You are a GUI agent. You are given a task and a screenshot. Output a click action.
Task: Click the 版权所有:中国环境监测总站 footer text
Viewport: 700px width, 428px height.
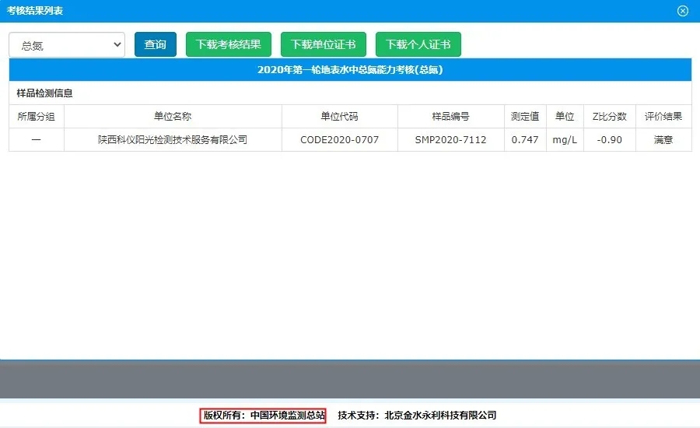pos(264,416)
